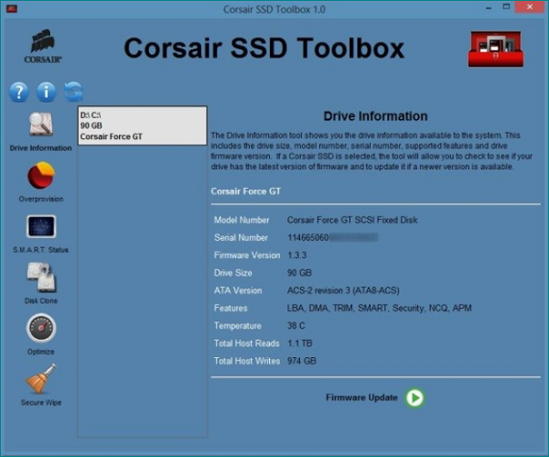Click the Drive Information sidebar label
The height and width of the screenshot is (457, 549).
pyautogui.click(x=40, y=147)
